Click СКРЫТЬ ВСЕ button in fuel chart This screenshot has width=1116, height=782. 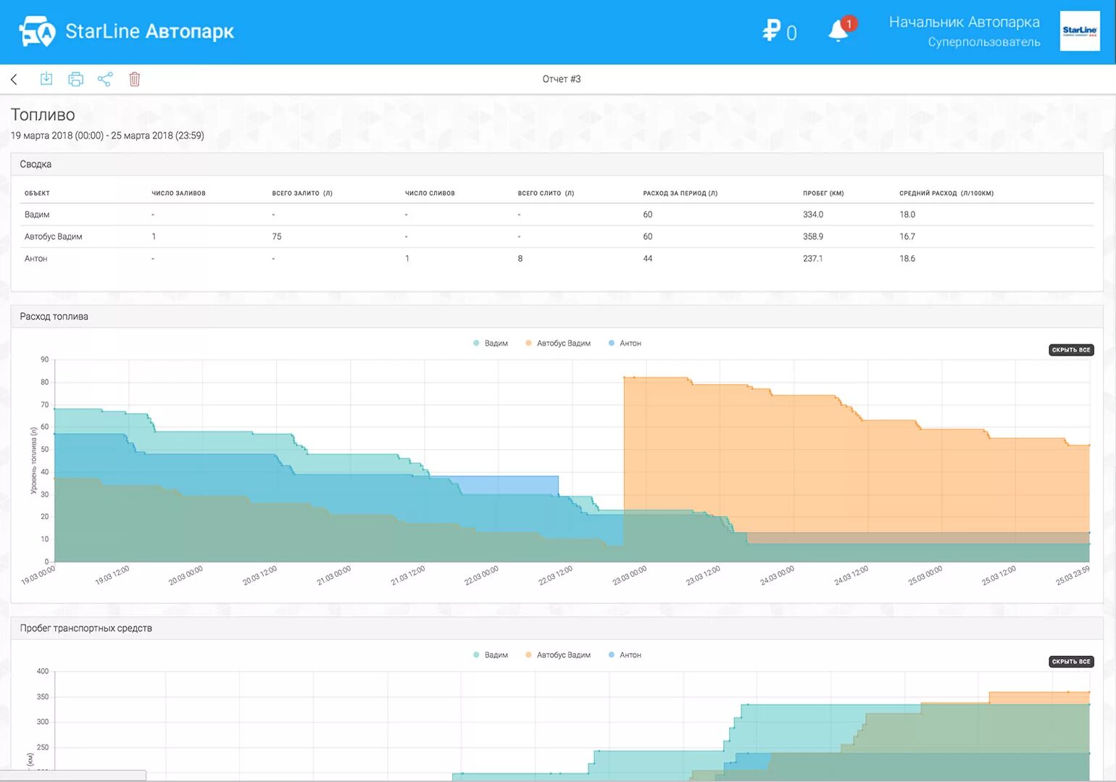click(x=1071, y=350)
